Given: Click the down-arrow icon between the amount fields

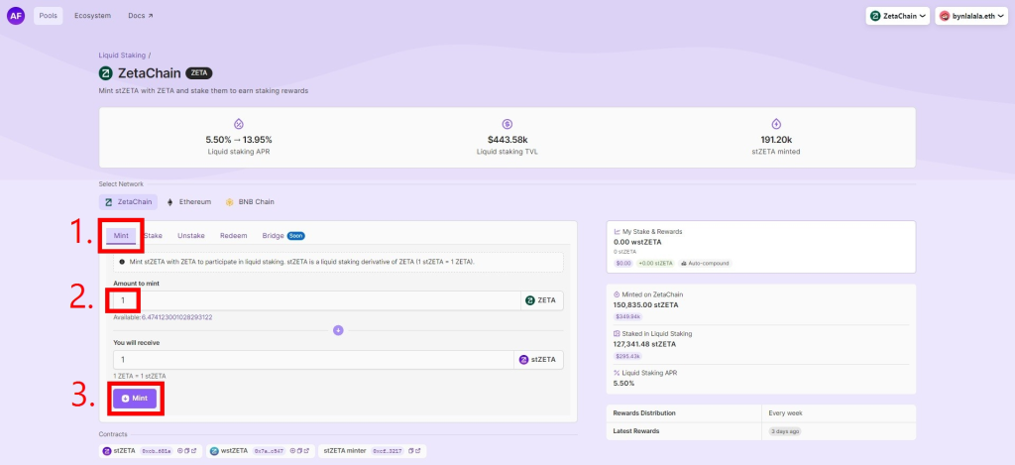Looking at the screenshot, I should tap(338, 330).
